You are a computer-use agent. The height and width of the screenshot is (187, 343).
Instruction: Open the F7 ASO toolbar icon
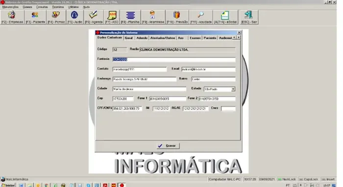[112, 17]
